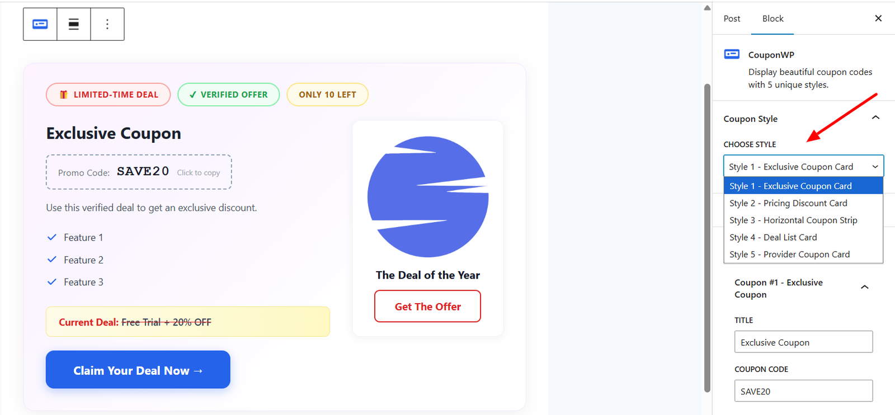Viewport: 895px width, 415px height.
Task: Select Style 3 - Horizontal Coupon Strip
Action: click(793, 220)
